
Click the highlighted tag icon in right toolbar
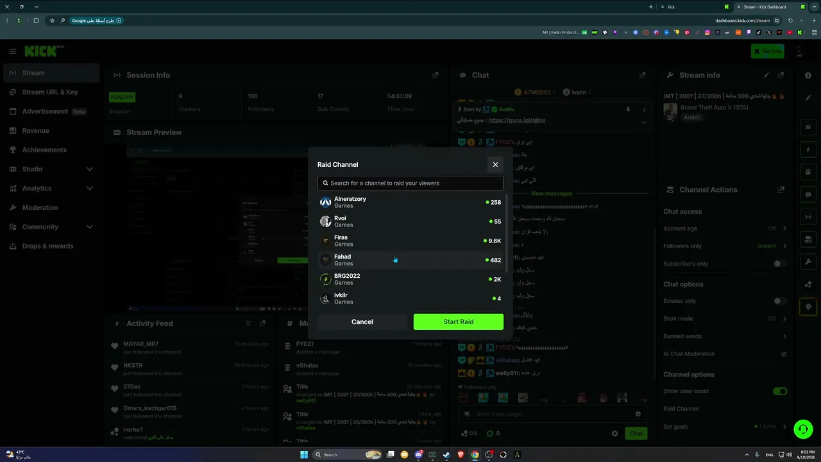(808, 306)
